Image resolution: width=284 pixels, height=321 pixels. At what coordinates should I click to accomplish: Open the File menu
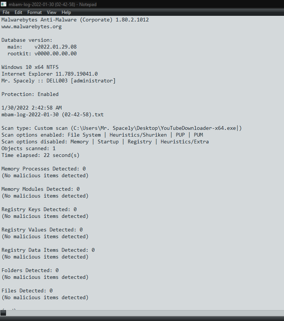6,12
